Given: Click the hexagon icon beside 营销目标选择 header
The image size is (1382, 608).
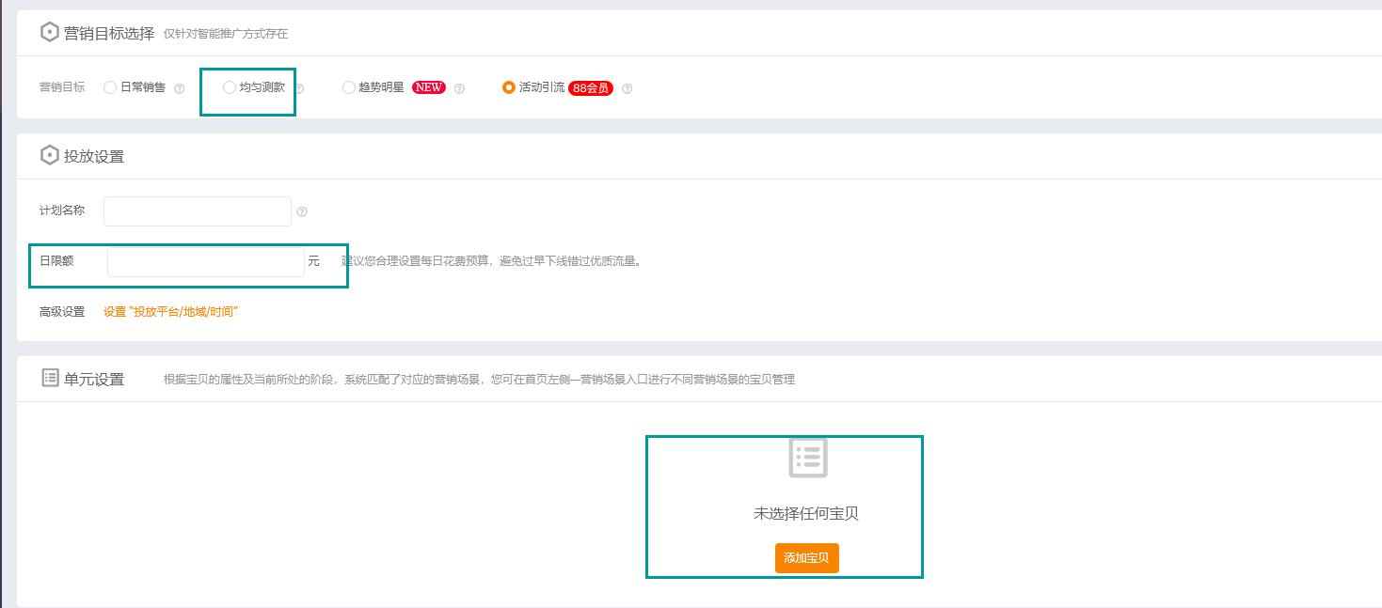Looking at the screenshot, I should pyautogui.click(x=50, y=31).
